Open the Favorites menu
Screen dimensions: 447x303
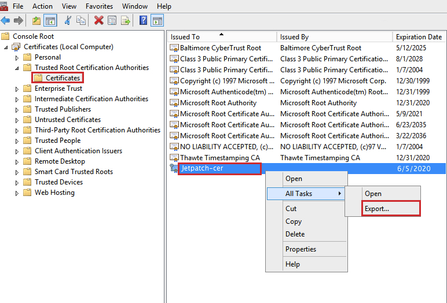pyautogui.click(x=99, y=6)
